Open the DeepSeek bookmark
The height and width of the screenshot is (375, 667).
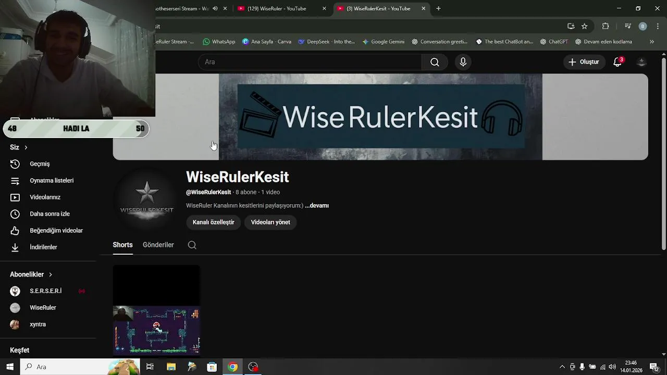click(327, 42)
